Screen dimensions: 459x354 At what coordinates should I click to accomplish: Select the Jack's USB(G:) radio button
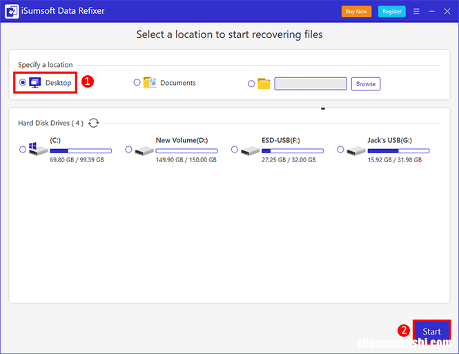pos(340,150)
